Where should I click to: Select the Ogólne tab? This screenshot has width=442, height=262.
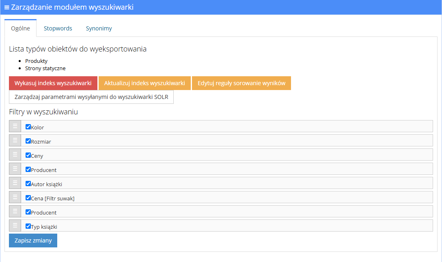20,28
